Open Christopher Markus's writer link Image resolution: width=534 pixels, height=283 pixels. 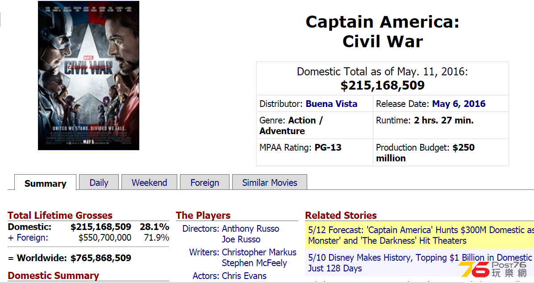click(x=259, y=252)
